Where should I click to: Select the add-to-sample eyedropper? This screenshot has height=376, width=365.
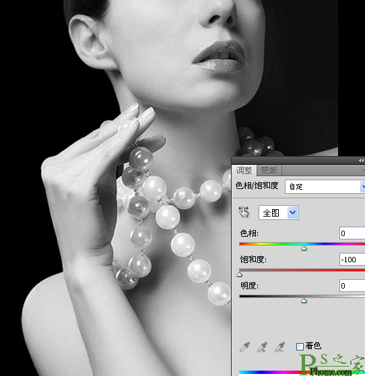[263, 347]
